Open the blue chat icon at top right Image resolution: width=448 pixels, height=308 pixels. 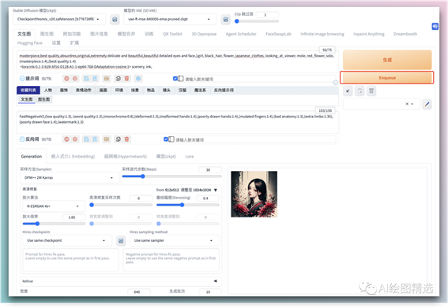coord(435,27)
